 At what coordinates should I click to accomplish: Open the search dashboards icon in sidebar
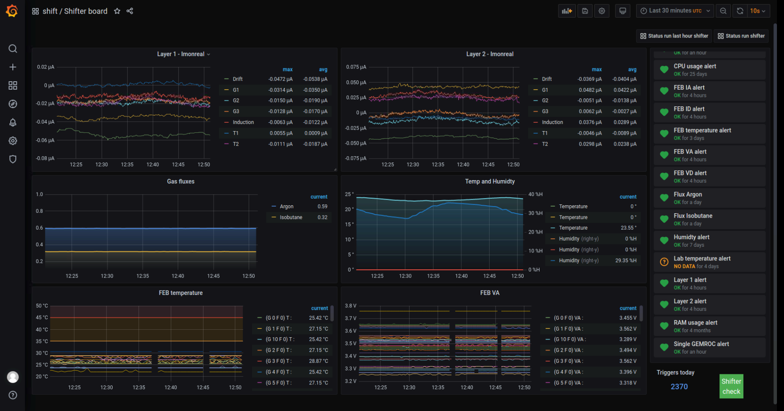(13, 49)
